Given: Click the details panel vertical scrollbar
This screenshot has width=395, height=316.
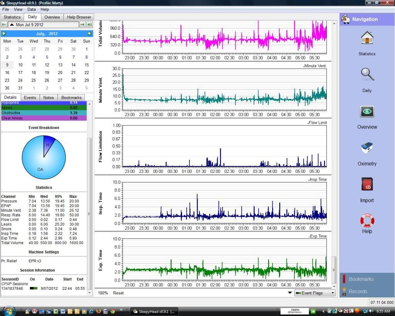Looking at the screenshot, I should click(x=89, y=214).
